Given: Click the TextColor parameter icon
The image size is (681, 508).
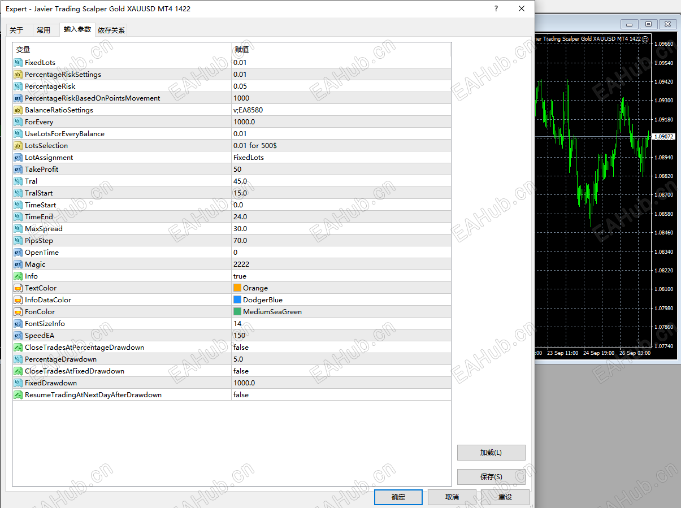Looking at the screenshot, I should 18,288.
